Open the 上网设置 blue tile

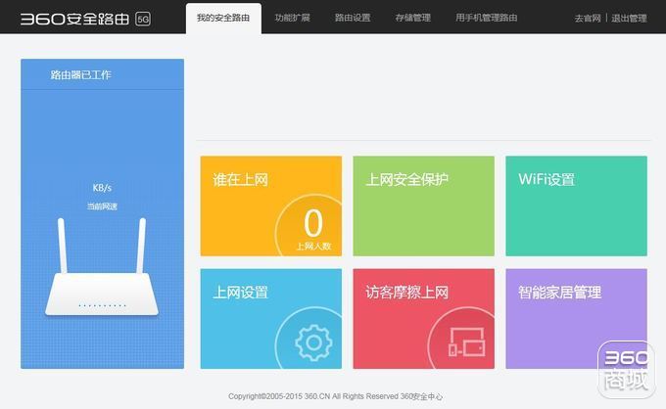[271, 319]
